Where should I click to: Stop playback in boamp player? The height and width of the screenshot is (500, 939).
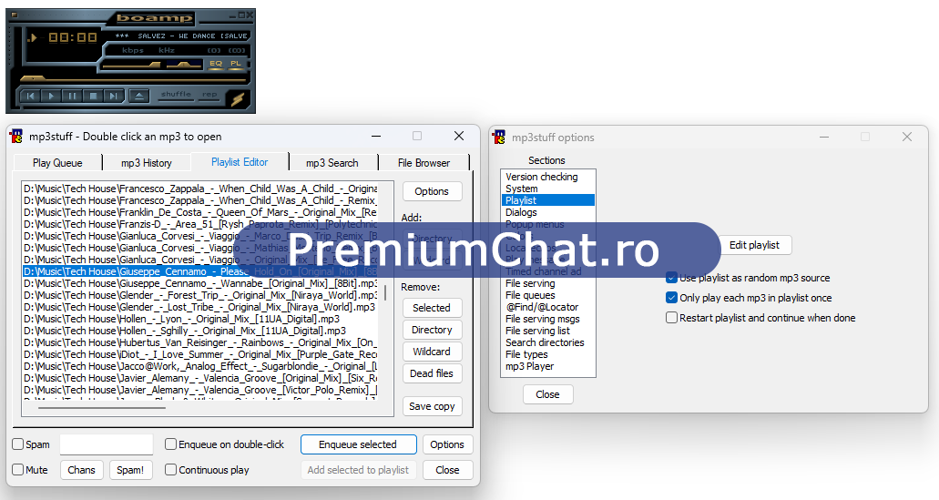click(x=93, y=96)
